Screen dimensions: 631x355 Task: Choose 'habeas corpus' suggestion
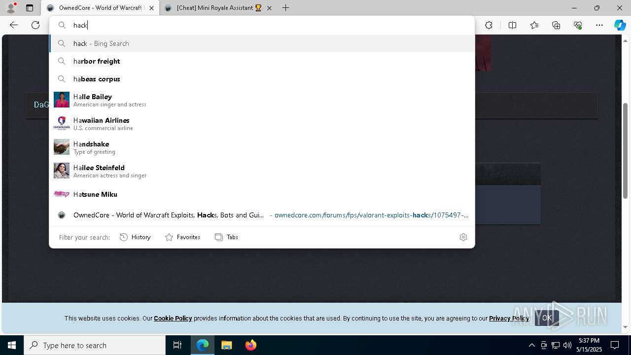pos(262,79)
